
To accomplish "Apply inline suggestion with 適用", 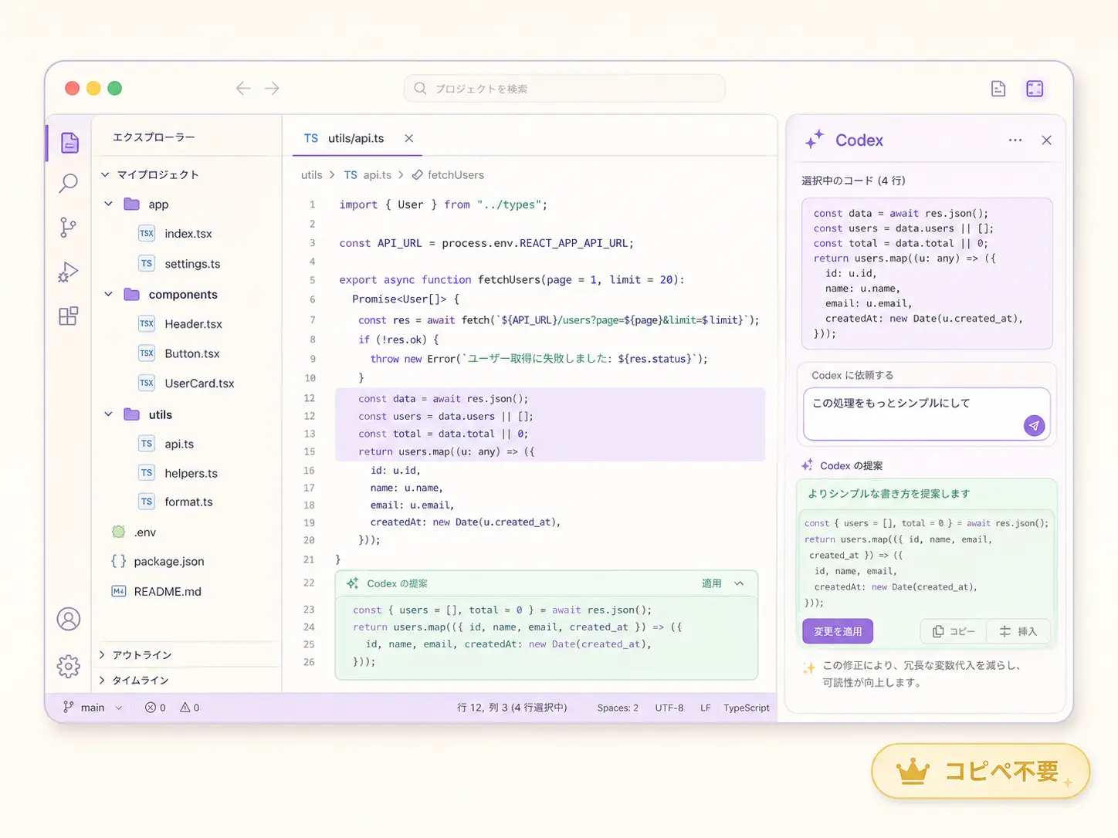I will click(711, 583).
